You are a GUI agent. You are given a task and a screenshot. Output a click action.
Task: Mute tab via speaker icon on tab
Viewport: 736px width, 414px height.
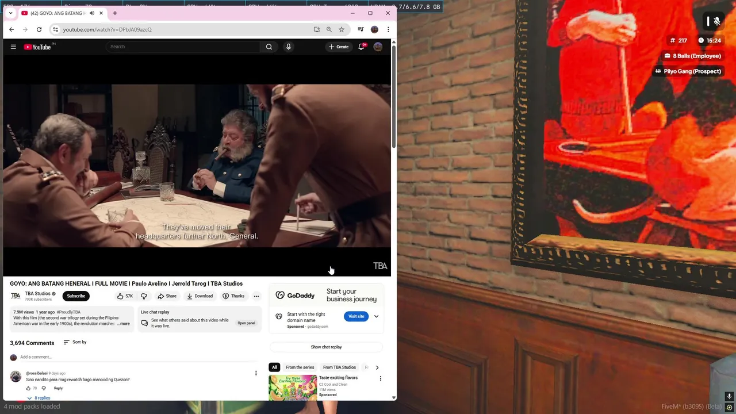pyautogui.click(x=91, y=13)
